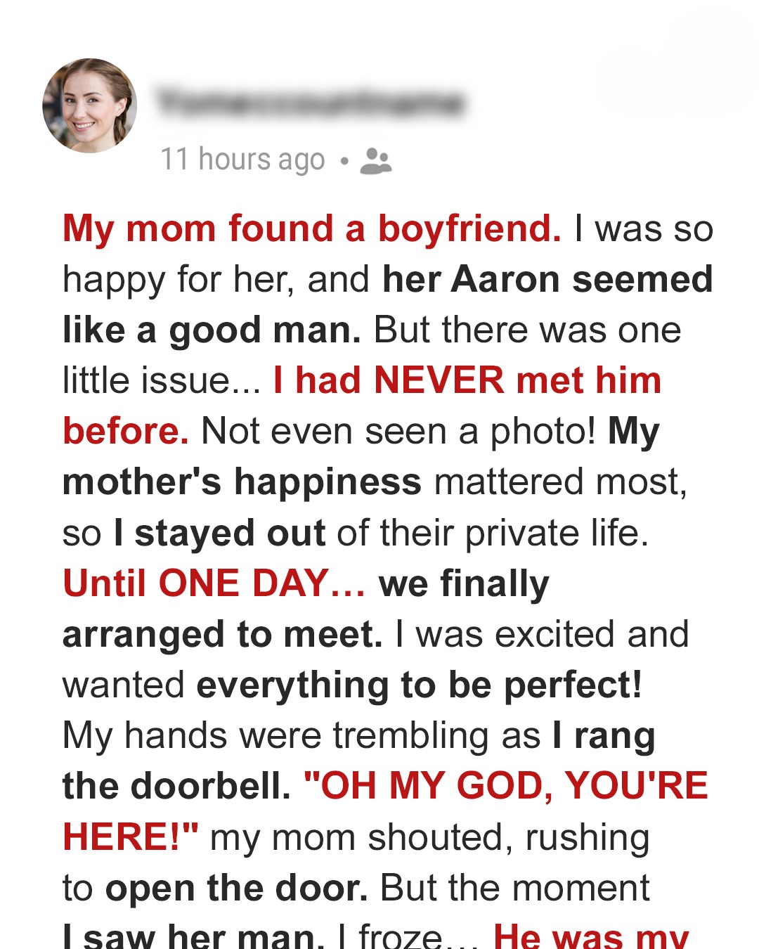
Task: Click the bold "her Aaron seemed" text
Action: (x=547, y=280)
